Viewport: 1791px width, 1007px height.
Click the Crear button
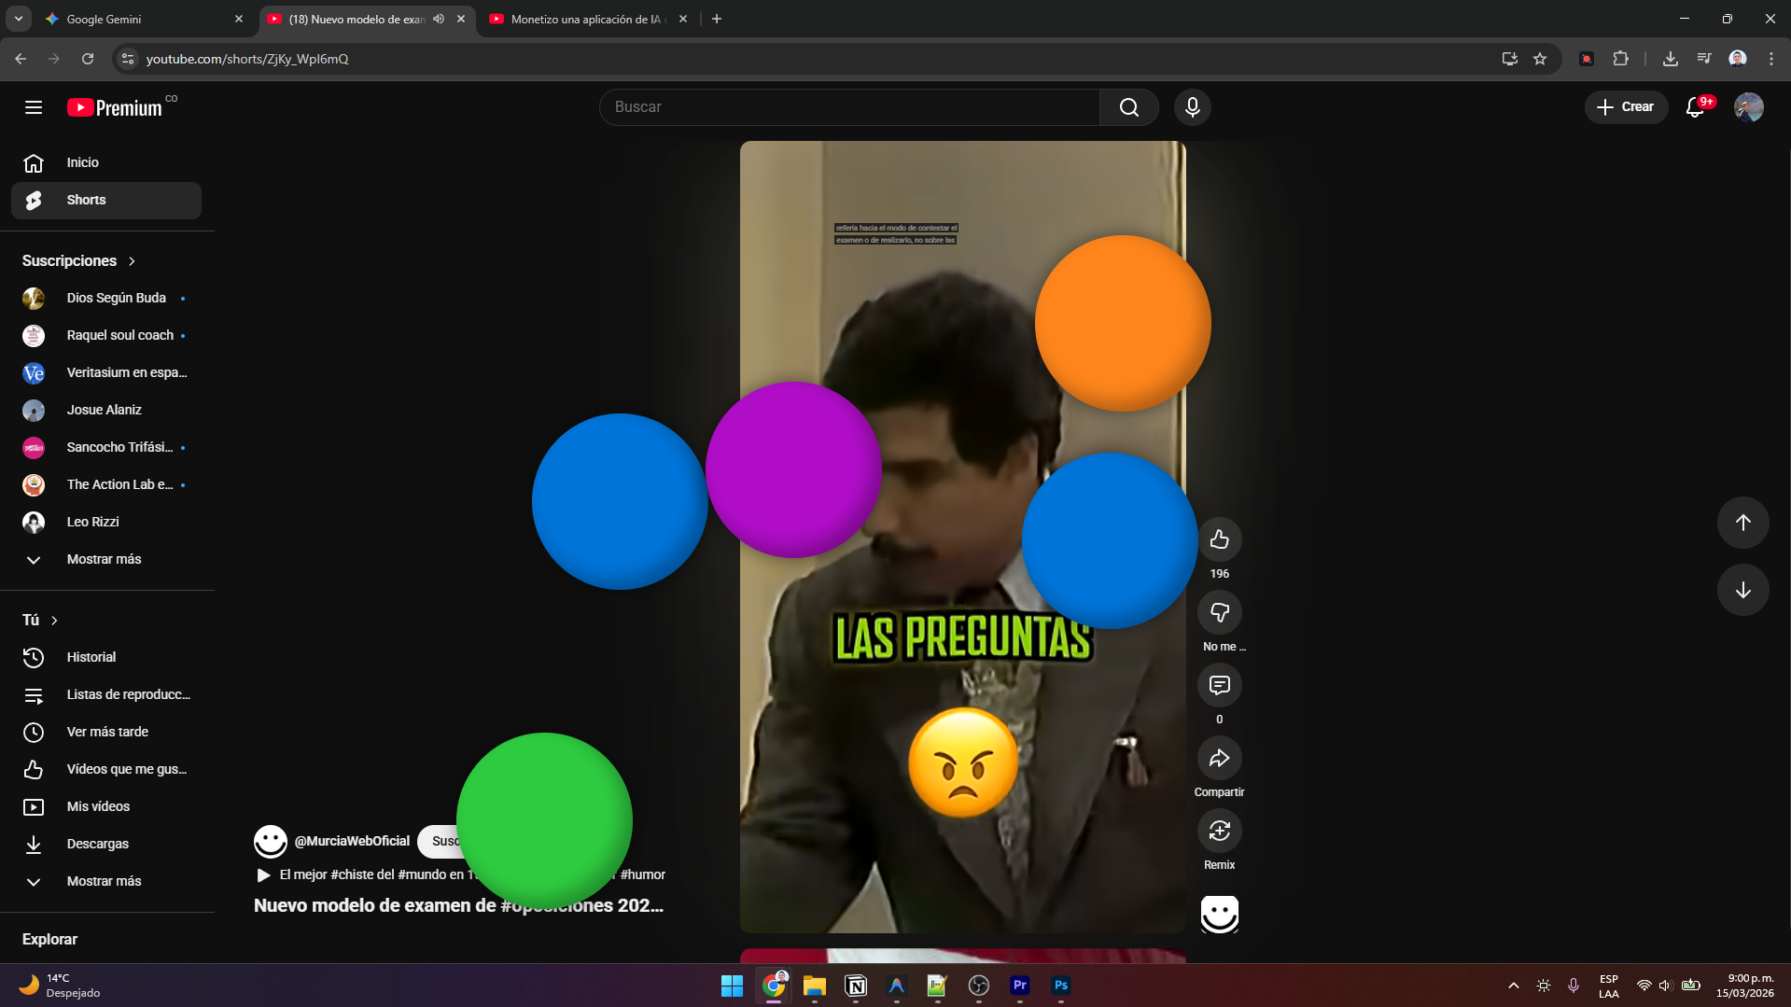point(1626,107)
